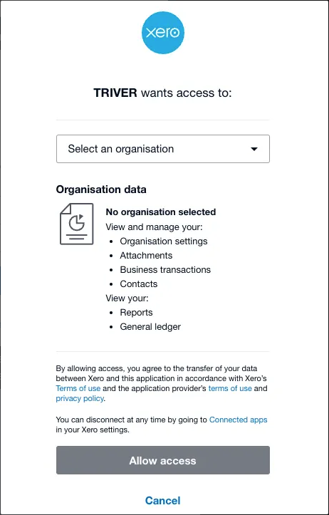
Task: Click the TRIVER wants access heading
Action: click(163, 93)
